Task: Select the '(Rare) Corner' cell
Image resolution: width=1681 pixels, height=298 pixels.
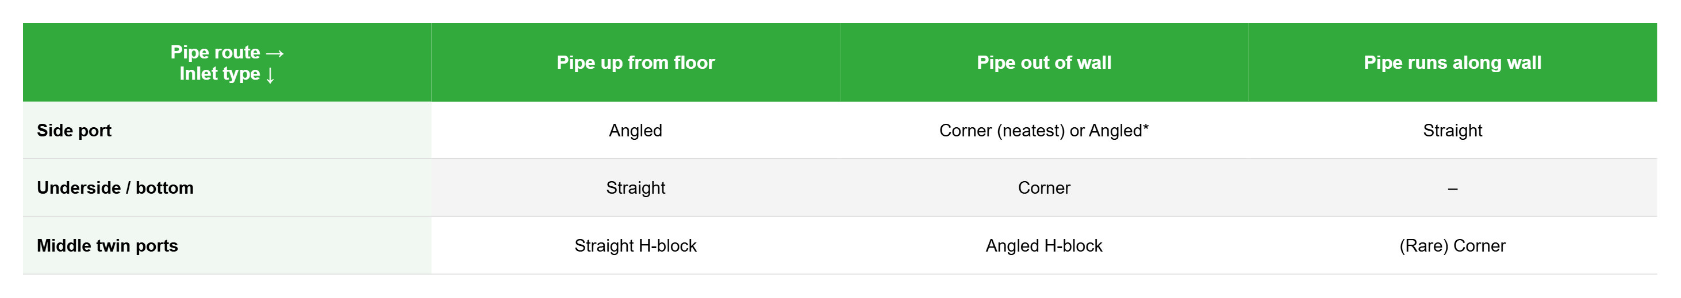Action: tap(1453, 245)
